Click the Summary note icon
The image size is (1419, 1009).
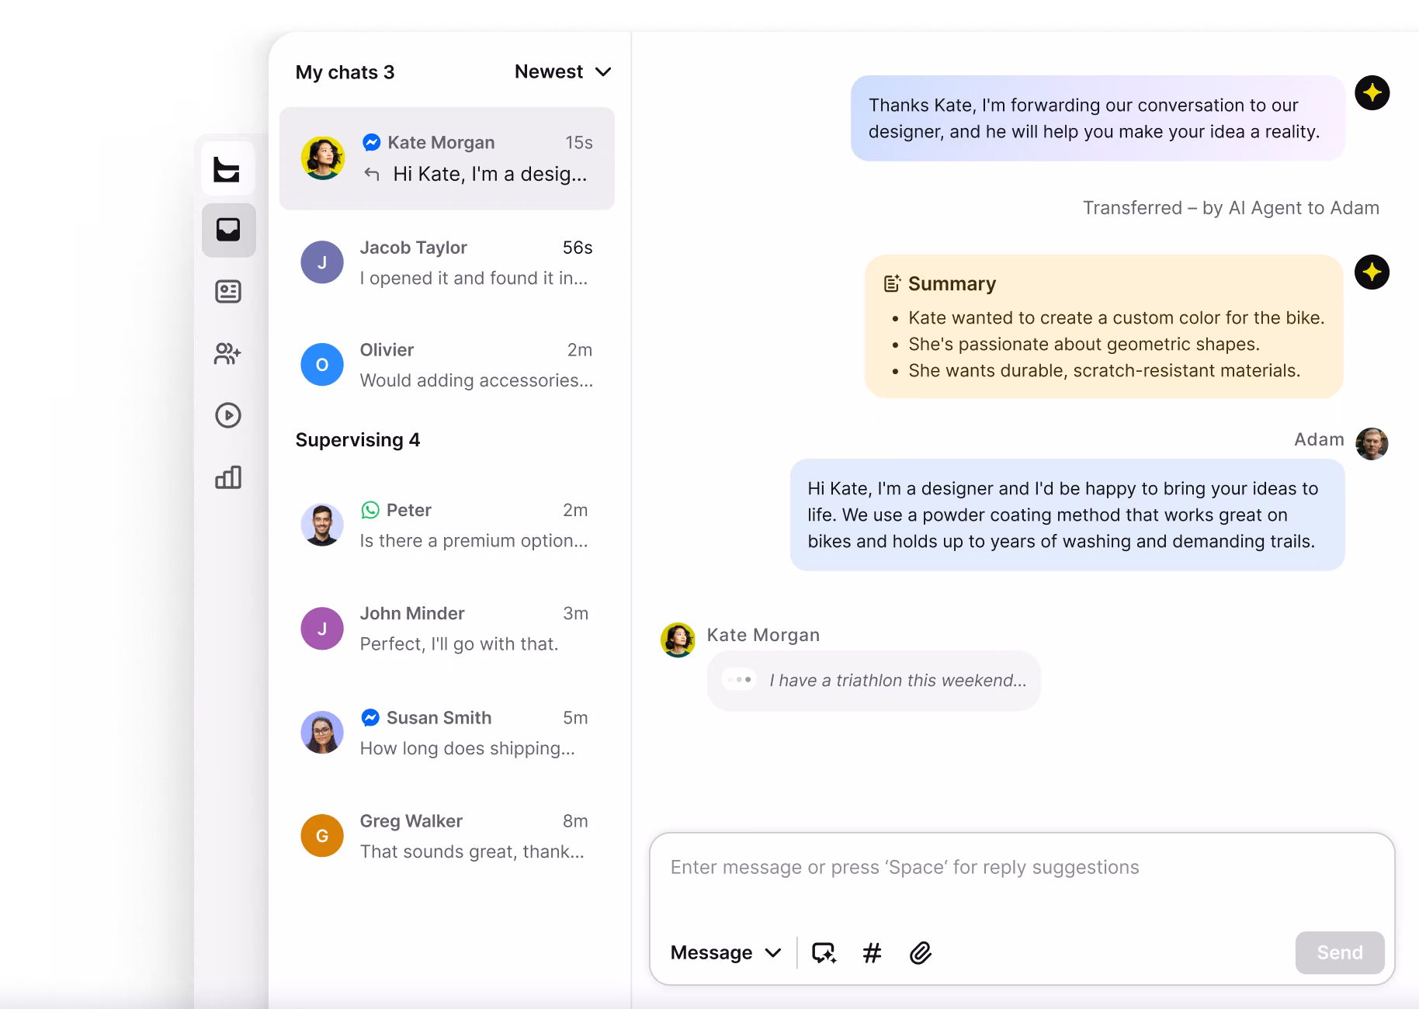click(x=893, y=283)
